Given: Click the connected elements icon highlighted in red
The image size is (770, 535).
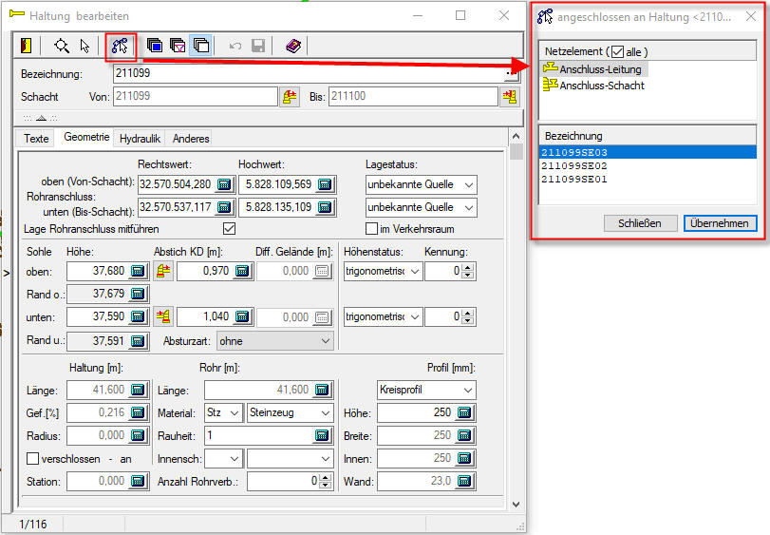Looking at the screenshot, I should [120, 46].
